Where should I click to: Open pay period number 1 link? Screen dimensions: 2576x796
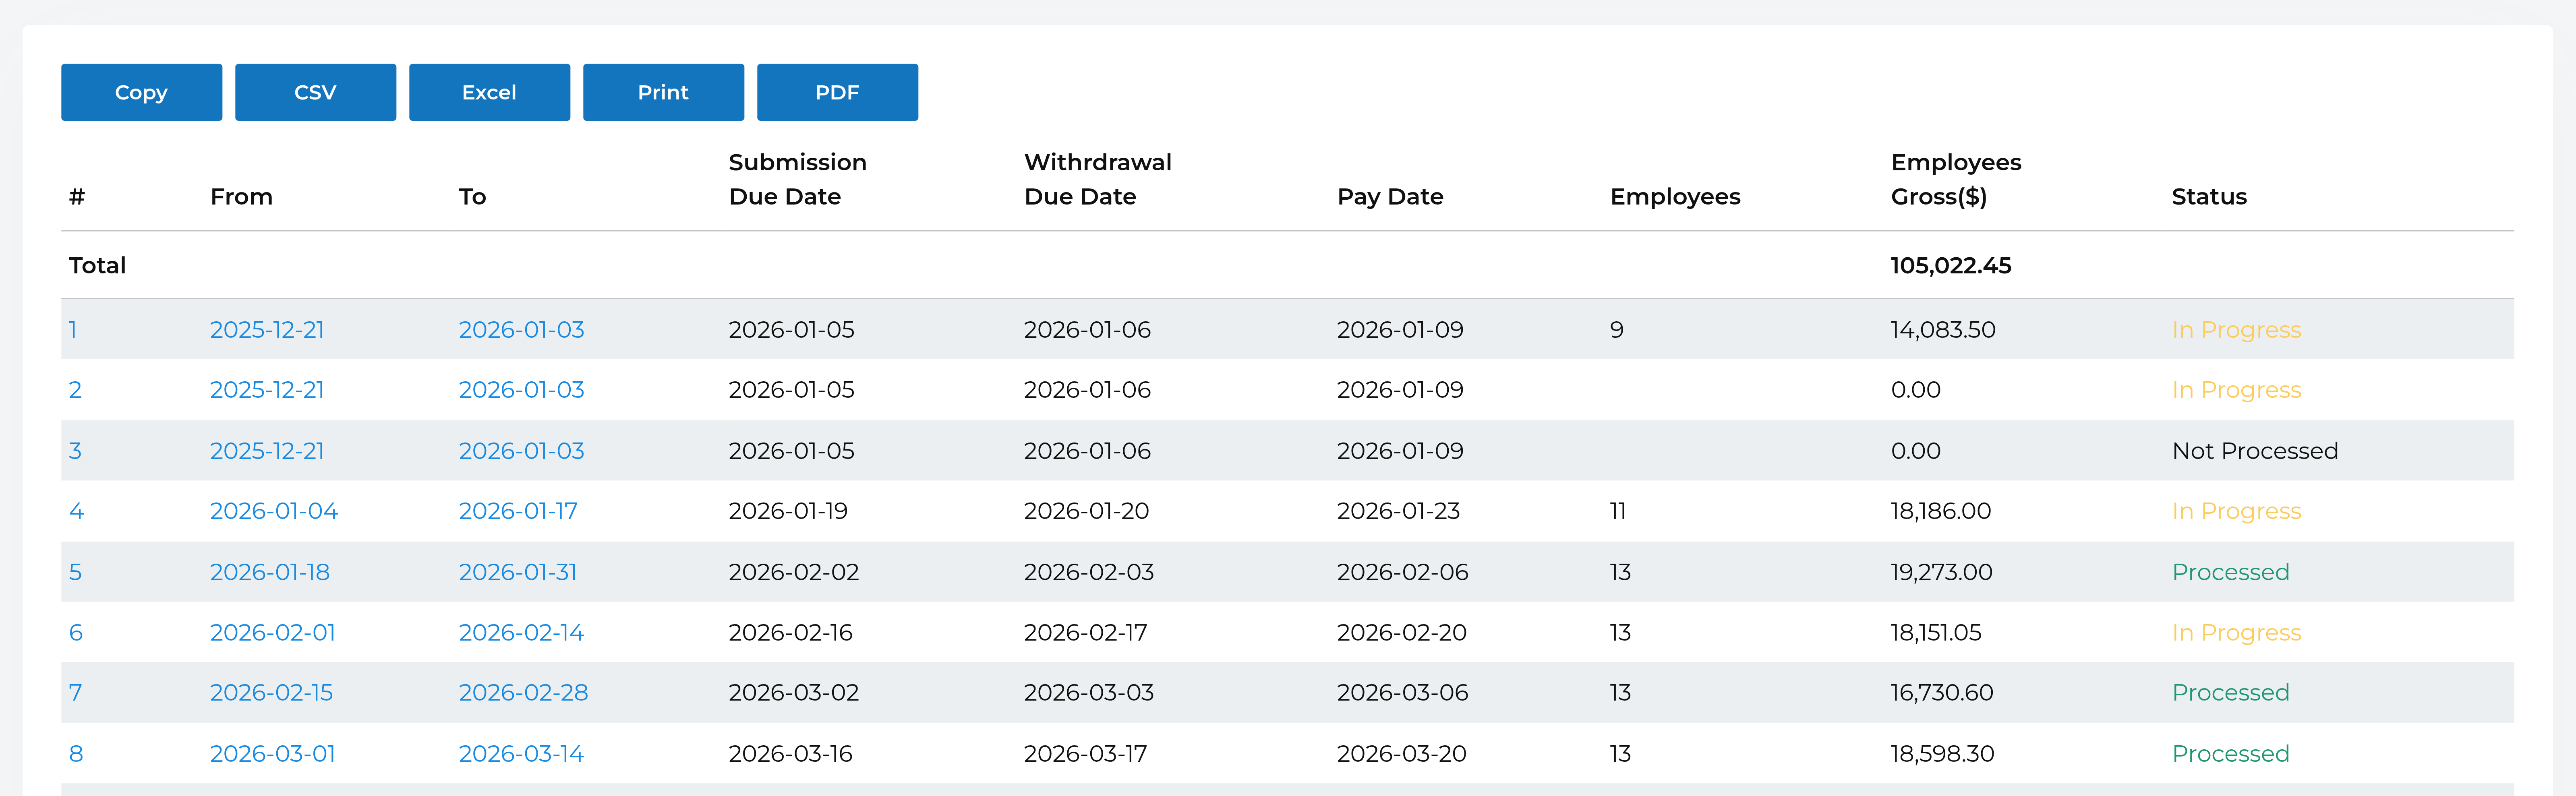pos(73,330)
